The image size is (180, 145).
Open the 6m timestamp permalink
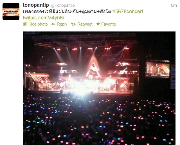click(x=174, y=5)
